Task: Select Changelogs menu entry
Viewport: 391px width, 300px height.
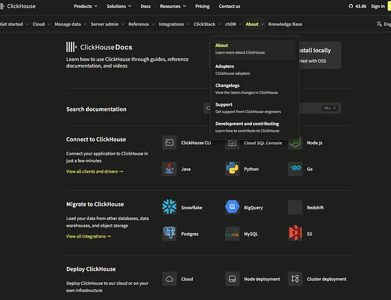Action: [x=255, y=89]
